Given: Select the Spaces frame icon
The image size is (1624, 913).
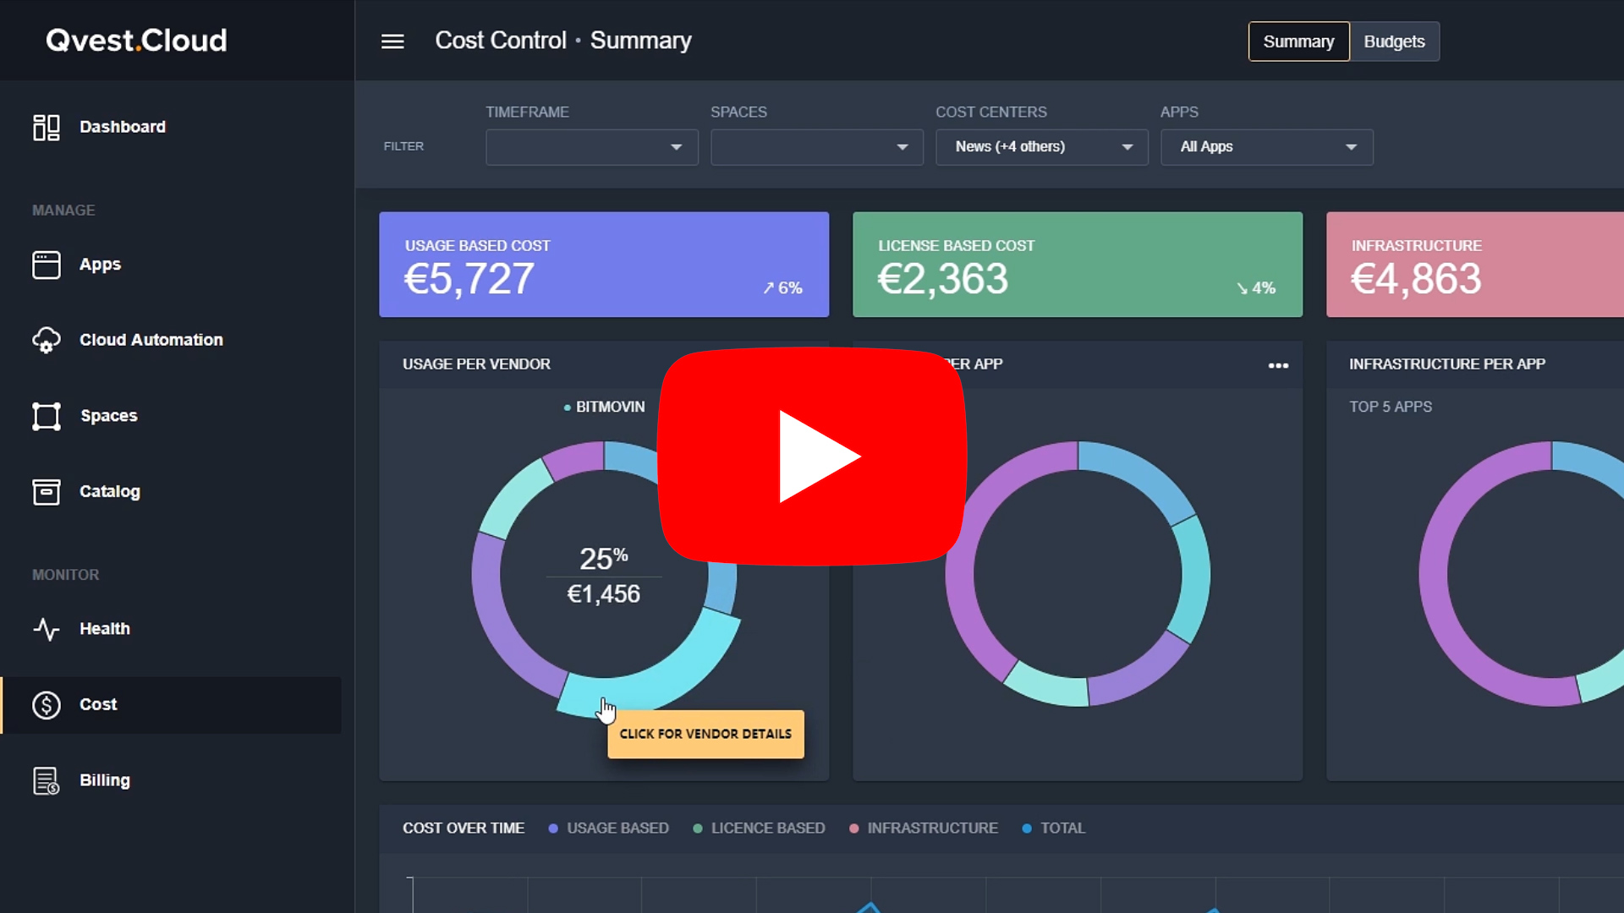Looking at the screenshot, I should point(46,416).
